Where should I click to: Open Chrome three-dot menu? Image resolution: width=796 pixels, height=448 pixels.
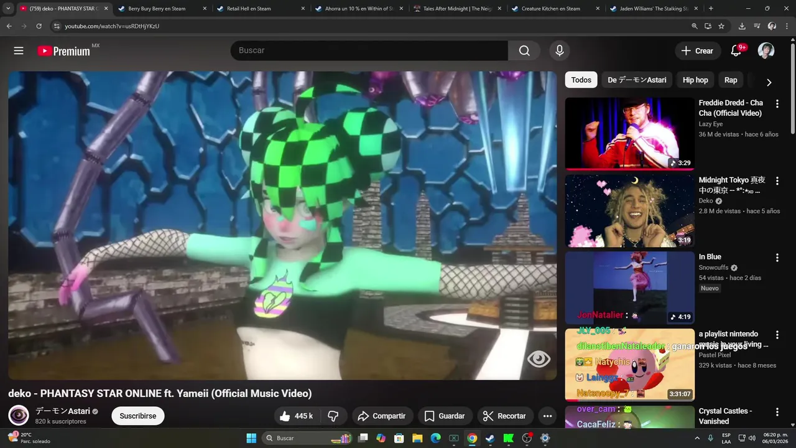tap(787, 26)
